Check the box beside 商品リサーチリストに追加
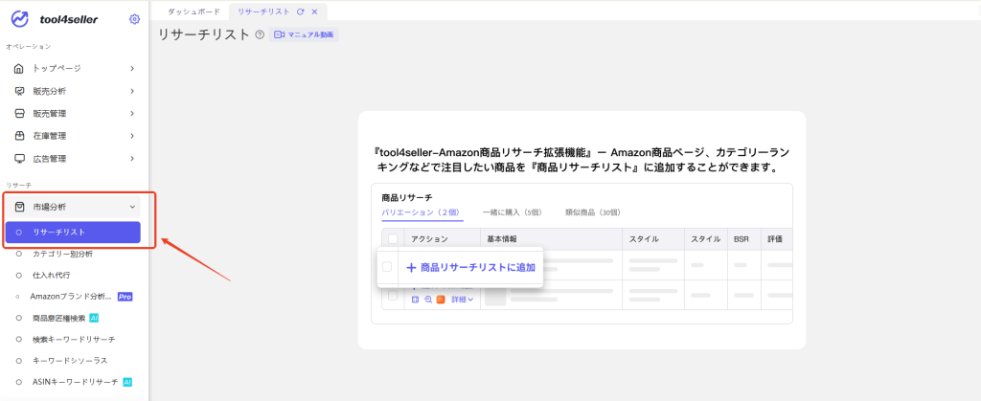 click(387, 268)
